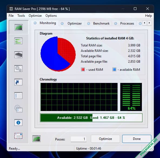Viewport: 160px width, 158px height.
Task: Click the RAM Saver Pro title bar icon
Action: click(11, 9)
